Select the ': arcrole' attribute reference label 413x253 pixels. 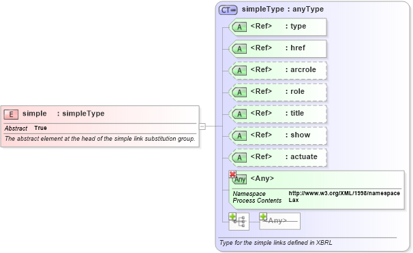(x=301, y=69)
